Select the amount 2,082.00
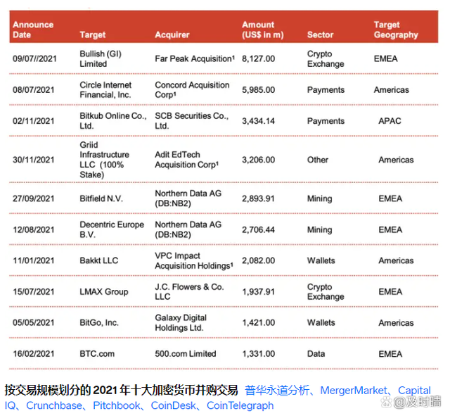 258,260
